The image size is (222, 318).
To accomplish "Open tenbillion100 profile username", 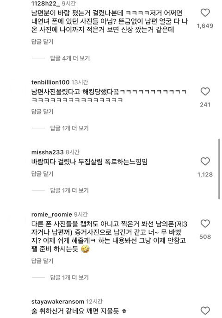I will [50, 82].
